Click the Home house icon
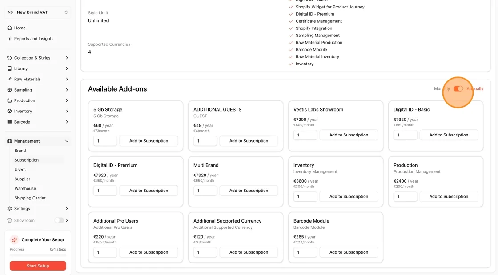This screenshot has width=498, height=275. pyautogui.click(x=9, y=28)
